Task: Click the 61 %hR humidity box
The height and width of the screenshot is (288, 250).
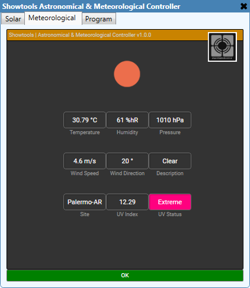Action: [x=127, y=120]
